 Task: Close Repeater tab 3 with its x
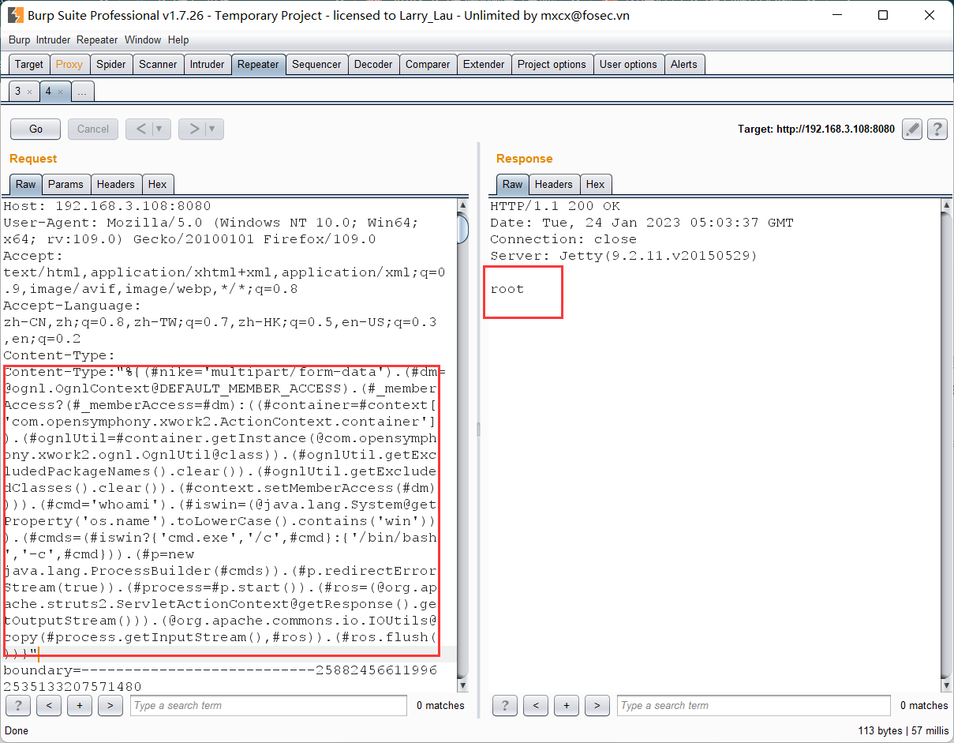coord(29,92)
